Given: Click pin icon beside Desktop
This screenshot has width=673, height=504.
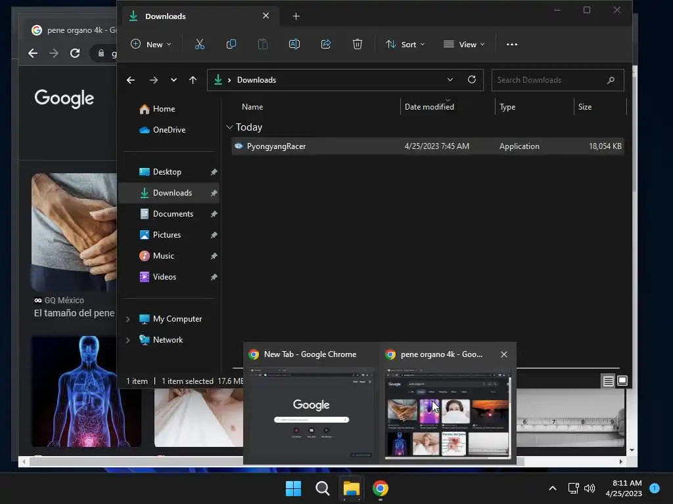Looking at the screenshot, I should click(214, 172).
